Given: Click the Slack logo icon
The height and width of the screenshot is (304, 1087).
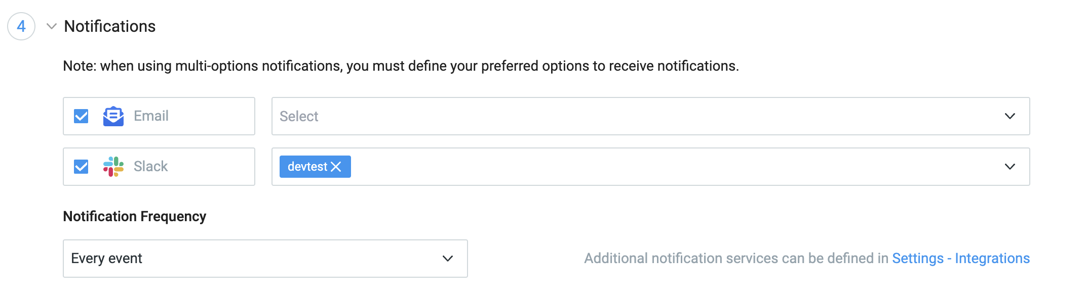Looking at the screenshot, I should click(113, 167).
